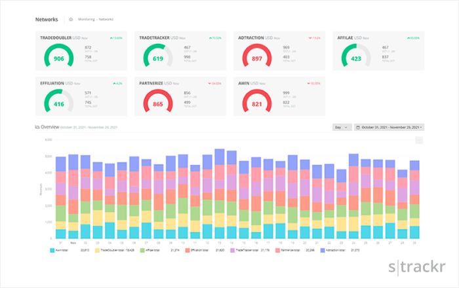Click the Tradedoubler 906 gauge
The image size is (459, 288).
coord(59,56)
